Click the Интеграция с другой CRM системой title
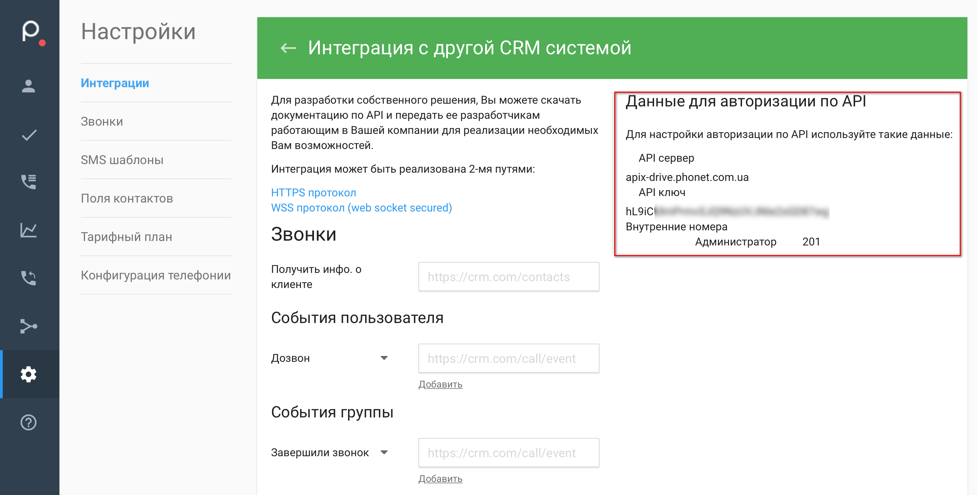Screen dimensions: 977x495 470,48
